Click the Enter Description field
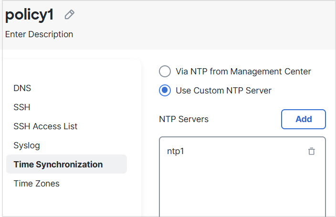Screen dimensions: 336x217 pos(39,34)
